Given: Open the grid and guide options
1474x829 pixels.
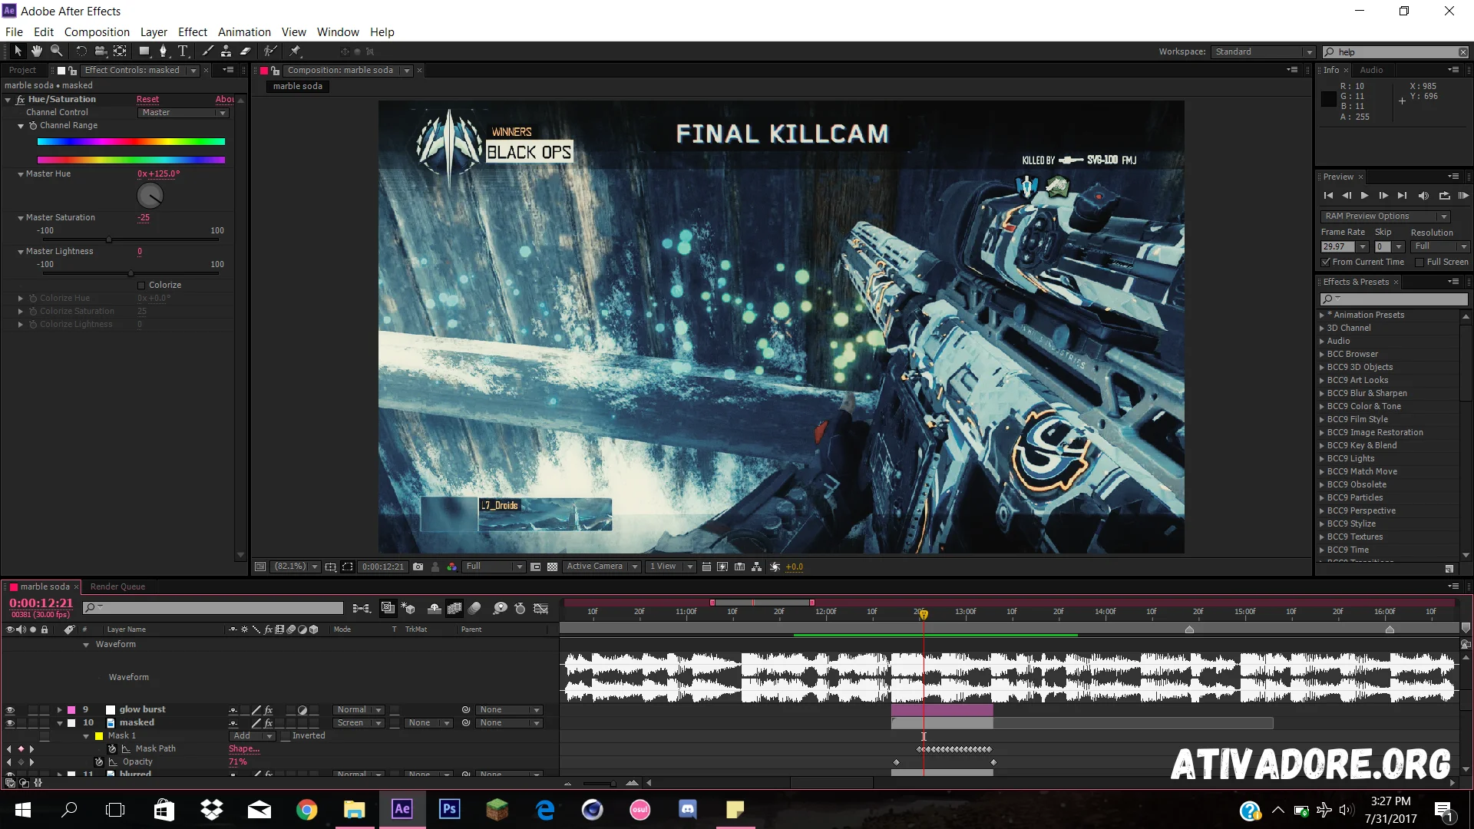Looking at the screenshot, I should [330, 566].
